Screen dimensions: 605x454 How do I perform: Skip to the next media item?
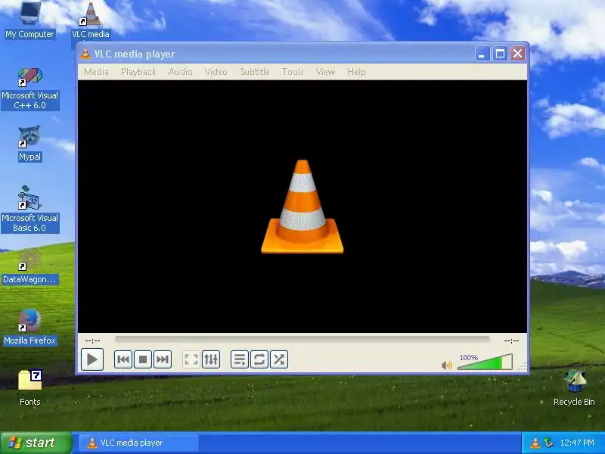click(163, 359)
